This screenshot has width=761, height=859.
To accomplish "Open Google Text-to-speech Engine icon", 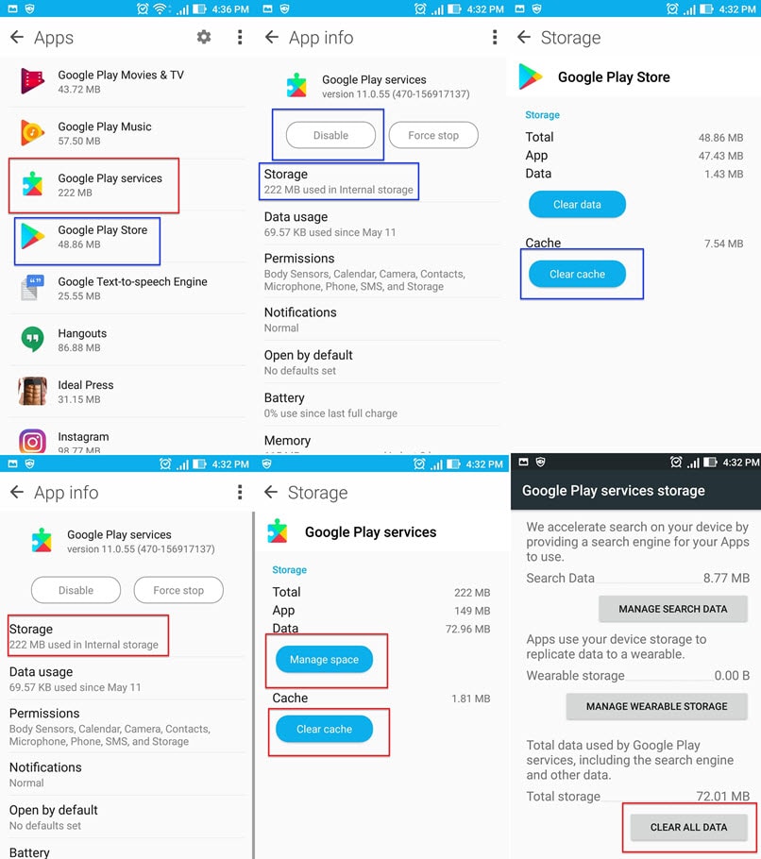I will (32, 288).
